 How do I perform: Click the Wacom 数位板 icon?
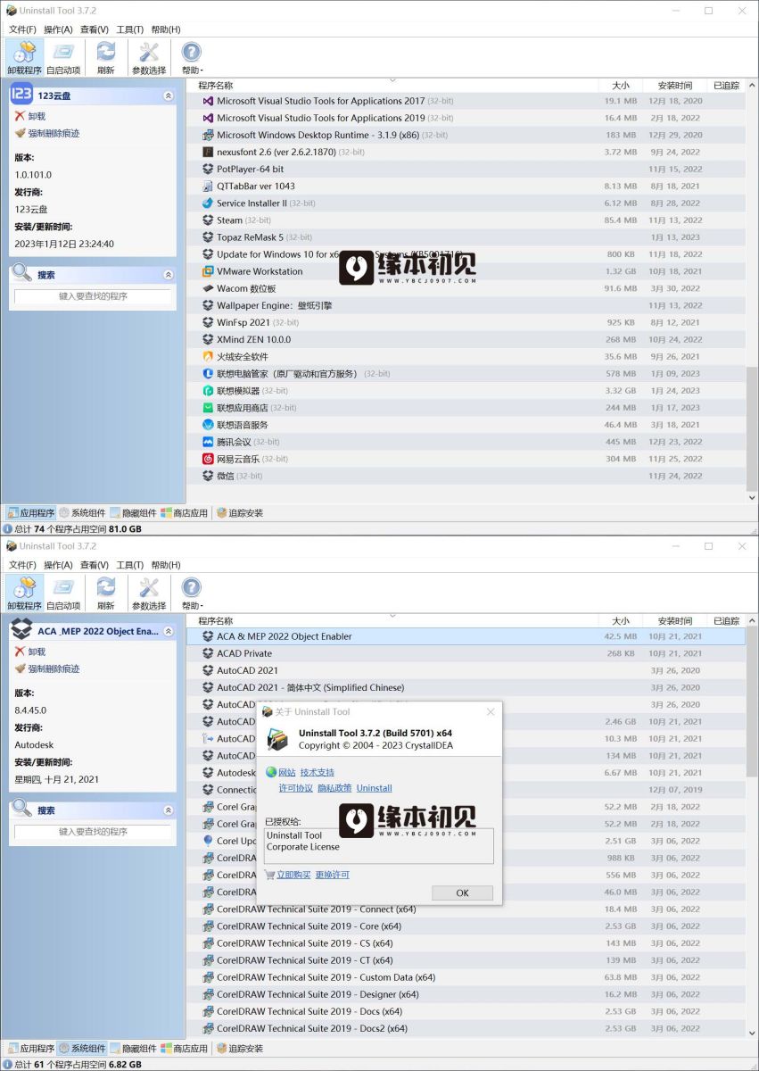tap(208, 288)
